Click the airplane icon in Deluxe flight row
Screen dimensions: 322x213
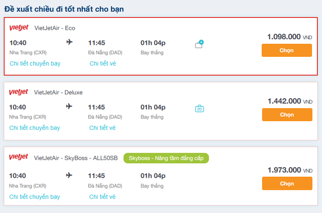pyautogui.click(x=69, y=106)
